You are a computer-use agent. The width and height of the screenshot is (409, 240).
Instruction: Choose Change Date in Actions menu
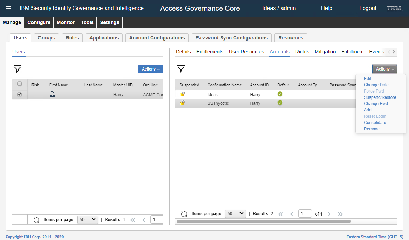(x=376, y=85)
